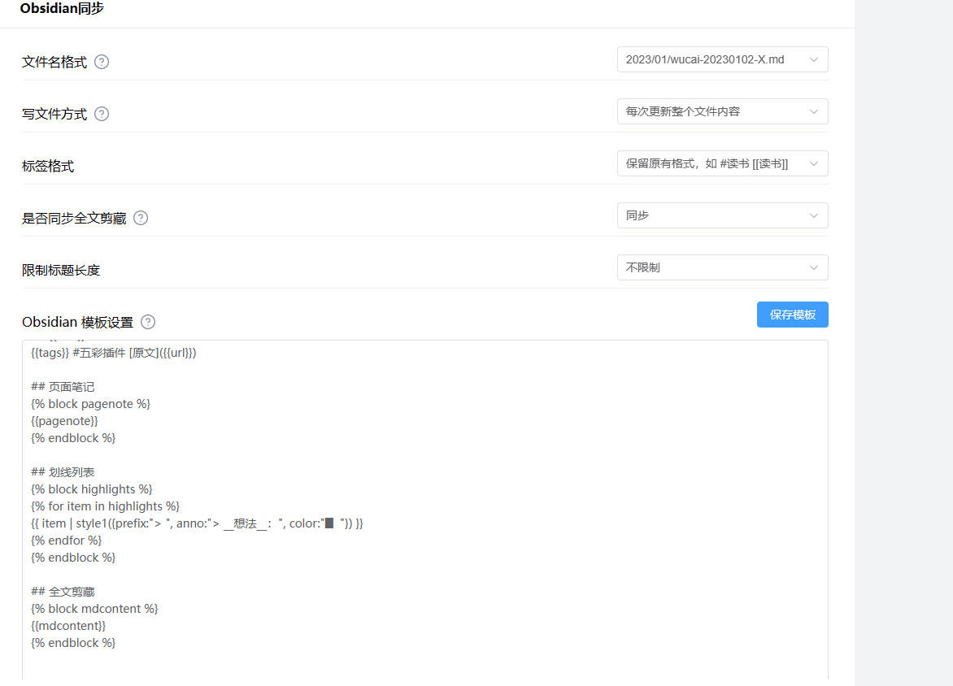The width and height of the screenshot is (953, 686).
Task: Open the 标签格式 dropdown
Action: coord(722,163)
